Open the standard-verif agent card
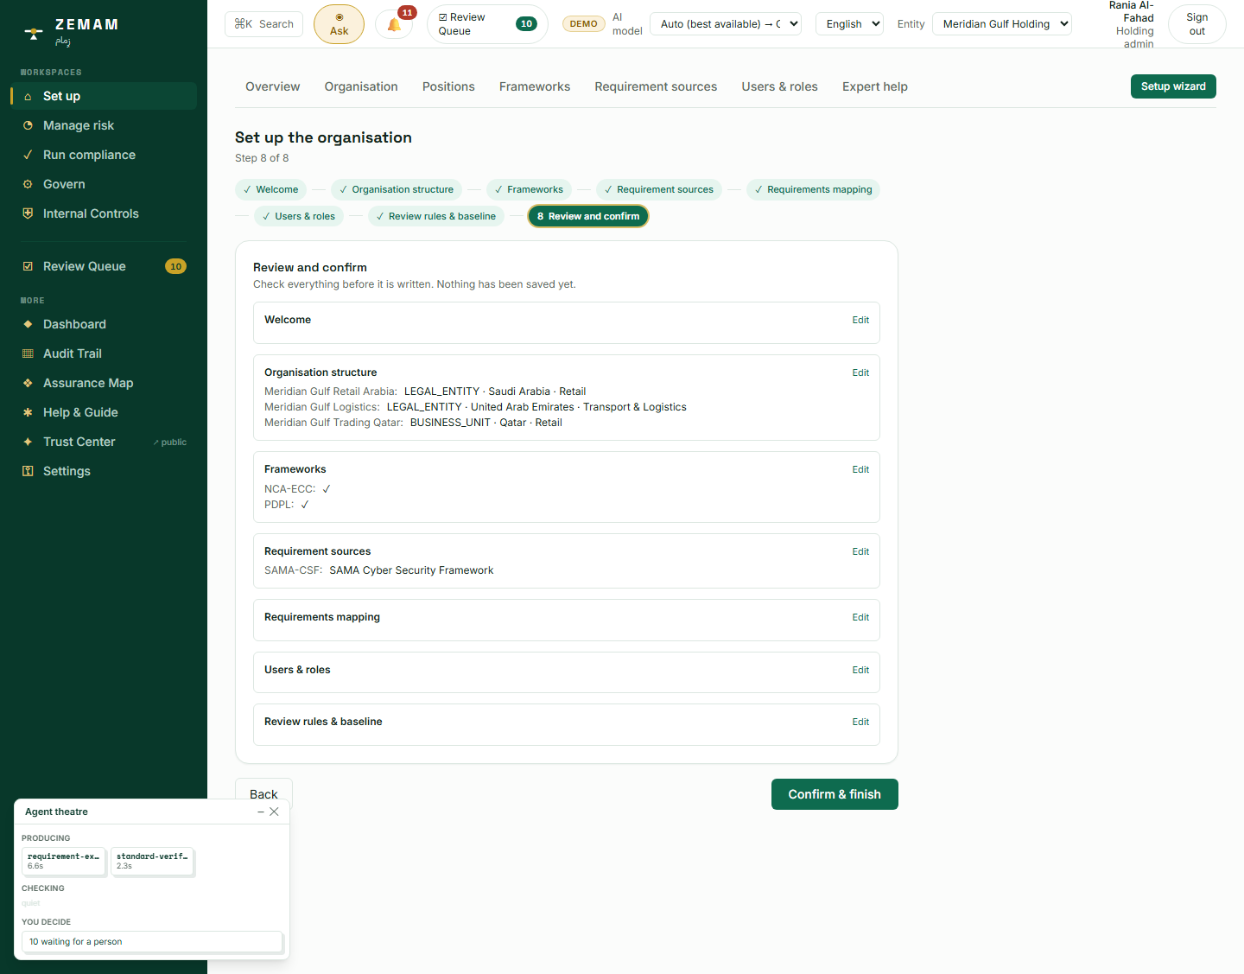Image resolution: width=1244 pixels, height=974 pixels. pyautogui.click(x=153, y=861)
